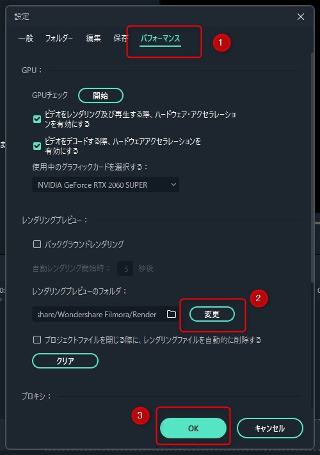320x455 pixels.
Task: Toggle hardware acceleration for video decoding
Action: click(37, 145)
